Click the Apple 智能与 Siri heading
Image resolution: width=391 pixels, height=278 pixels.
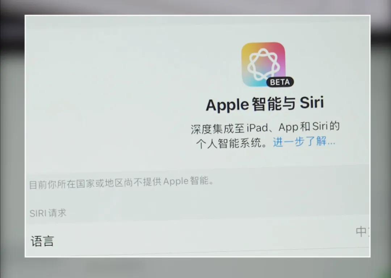pos(265,104)
